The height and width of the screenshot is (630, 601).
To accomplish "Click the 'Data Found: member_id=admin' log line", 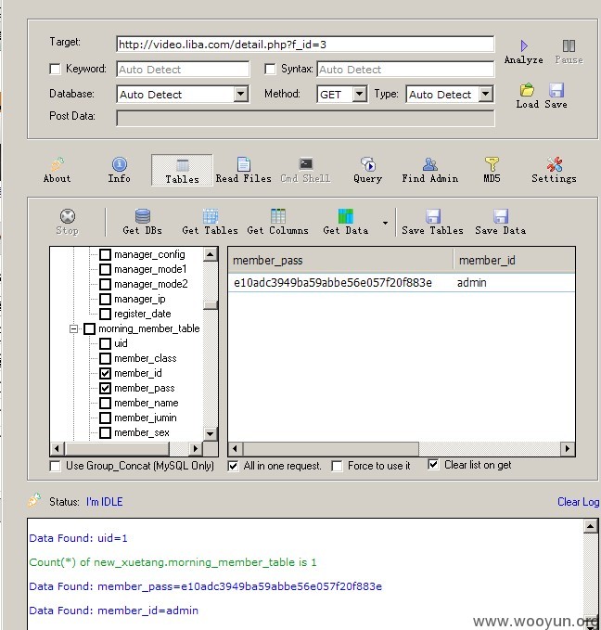I will point(114,611).
